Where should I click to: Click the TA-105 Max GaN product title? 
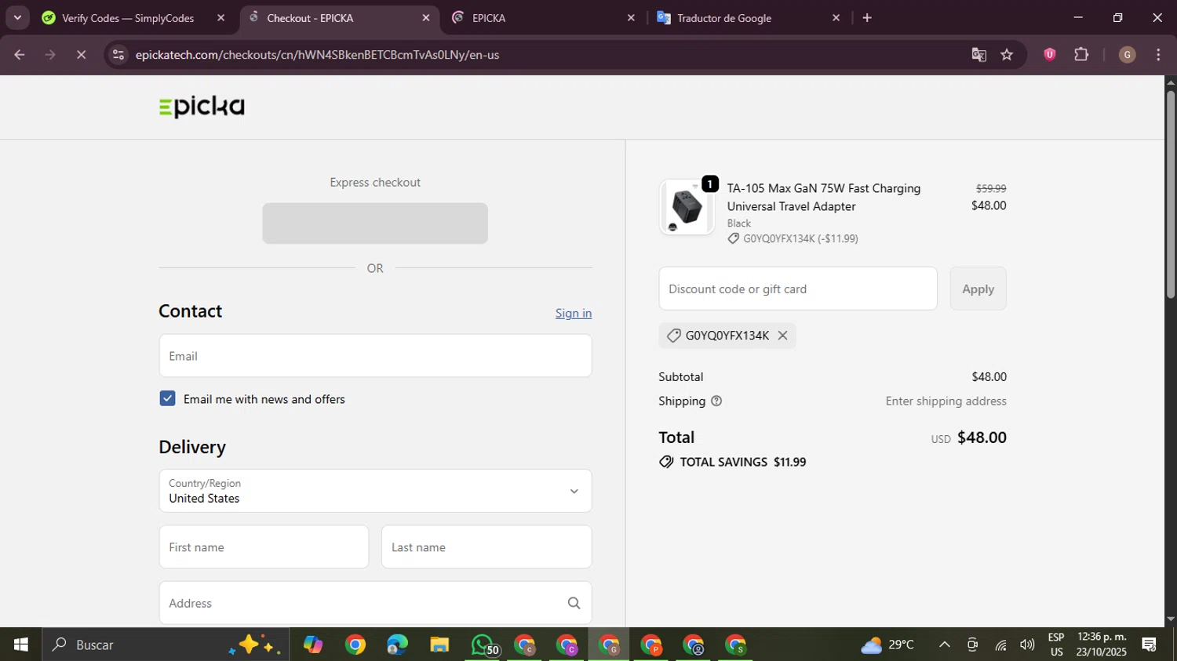coord(823,198)
